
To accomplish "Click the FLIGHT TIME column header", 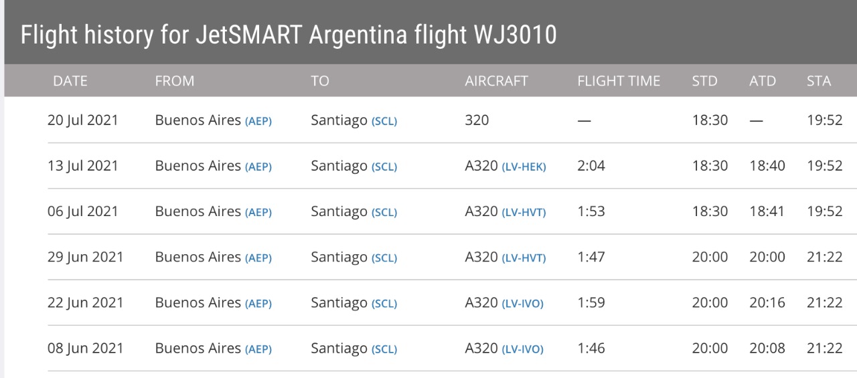I will (x=619, y=81).
